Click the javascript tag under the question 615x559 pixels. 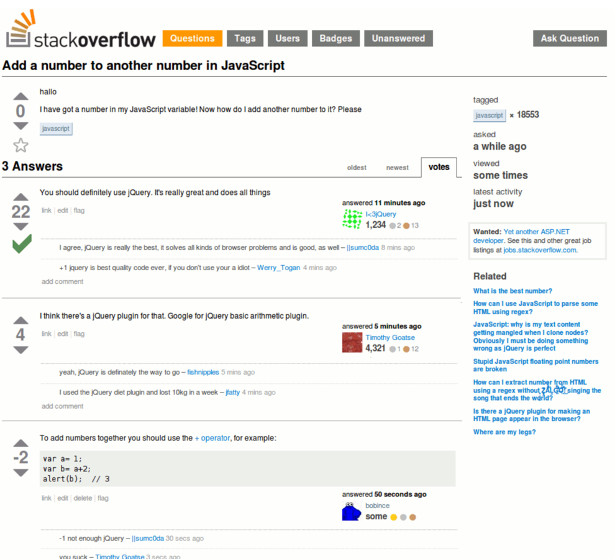click(x=56, y=129)
